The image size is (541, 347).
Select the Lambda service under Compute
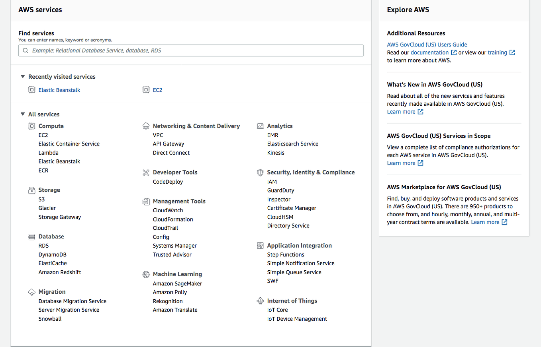point(48,153)
